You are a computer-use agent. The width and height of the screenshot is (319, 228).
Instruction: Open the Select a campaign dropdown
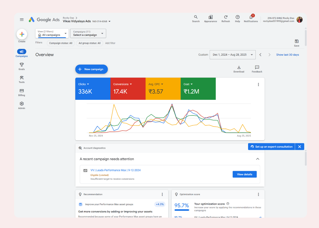tap(88, 33)
